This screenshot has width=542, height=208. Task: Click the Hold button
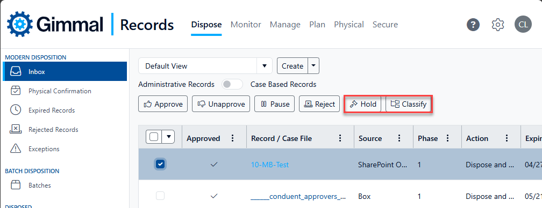[363, 104]
